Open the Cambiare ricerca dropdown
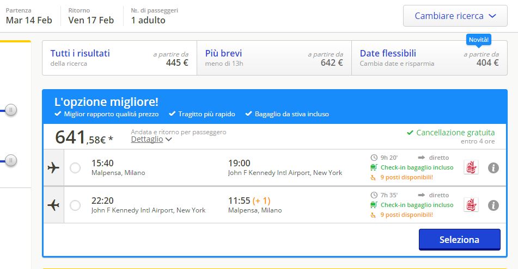 click(x=456, y=16)
